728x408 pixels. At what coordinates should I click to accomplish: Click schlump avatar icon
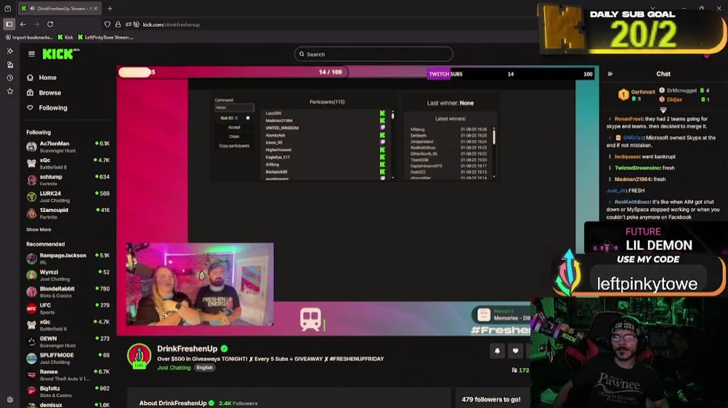(31, 180)
